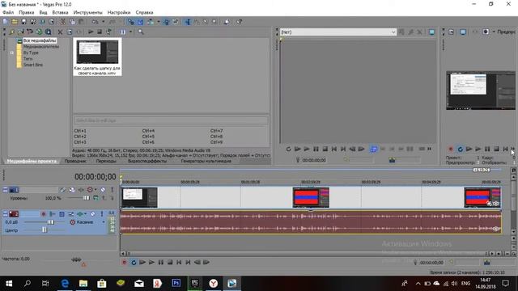
Task: Expand the By Type folder
Action: click(x=12, y=53)
